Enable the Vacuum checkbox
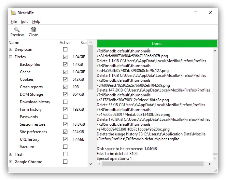This screenshot has height=181, width=226. click(x=65, y=147)
